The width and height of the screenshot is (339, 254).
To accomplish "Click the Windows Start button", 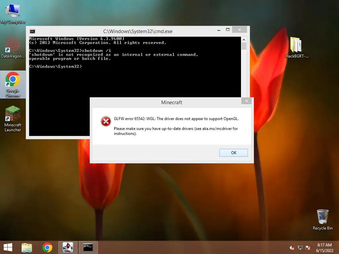I will click(x=8, y=247).
